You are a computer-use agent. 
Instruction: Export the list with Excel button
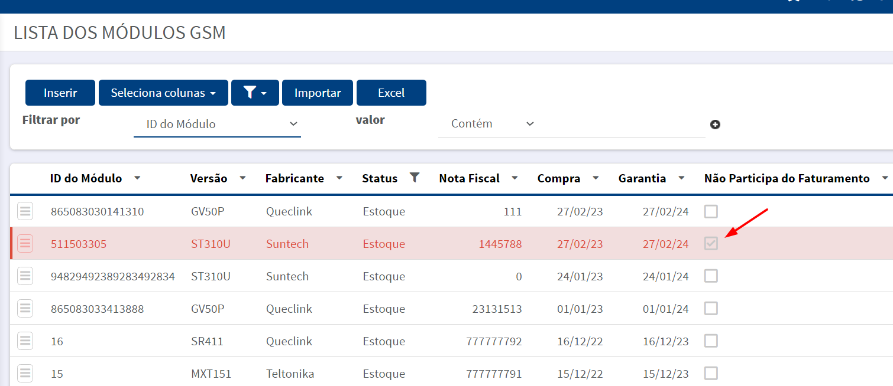(x=392, y=93)
